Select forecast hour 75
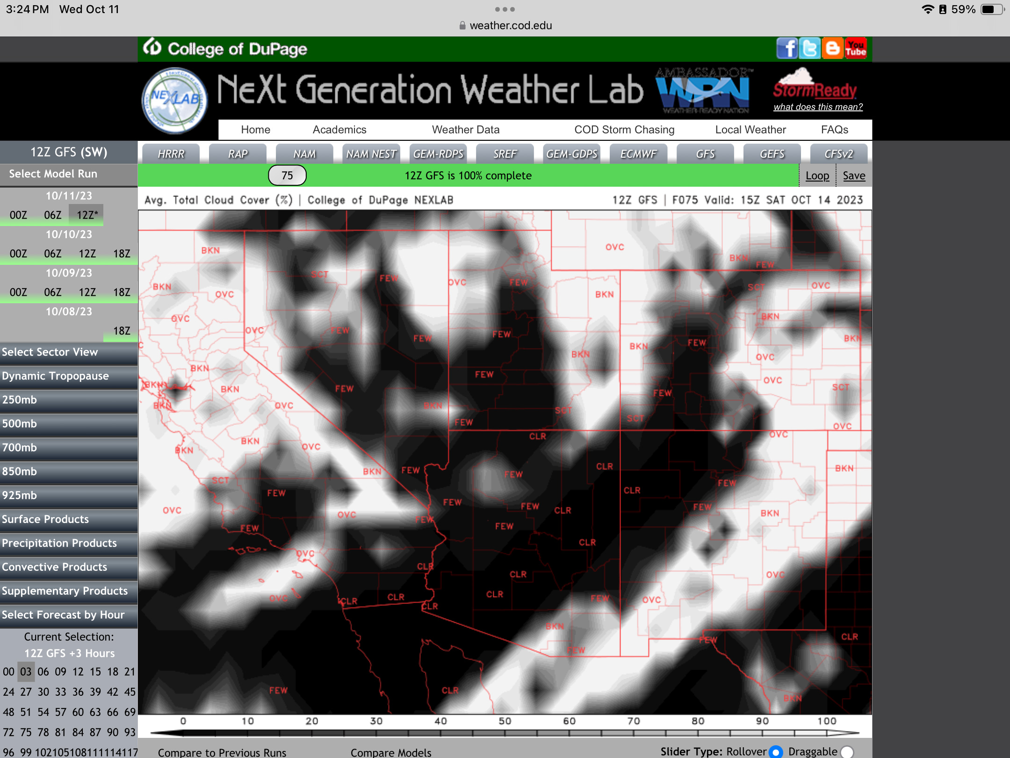 tap(26, 732)
